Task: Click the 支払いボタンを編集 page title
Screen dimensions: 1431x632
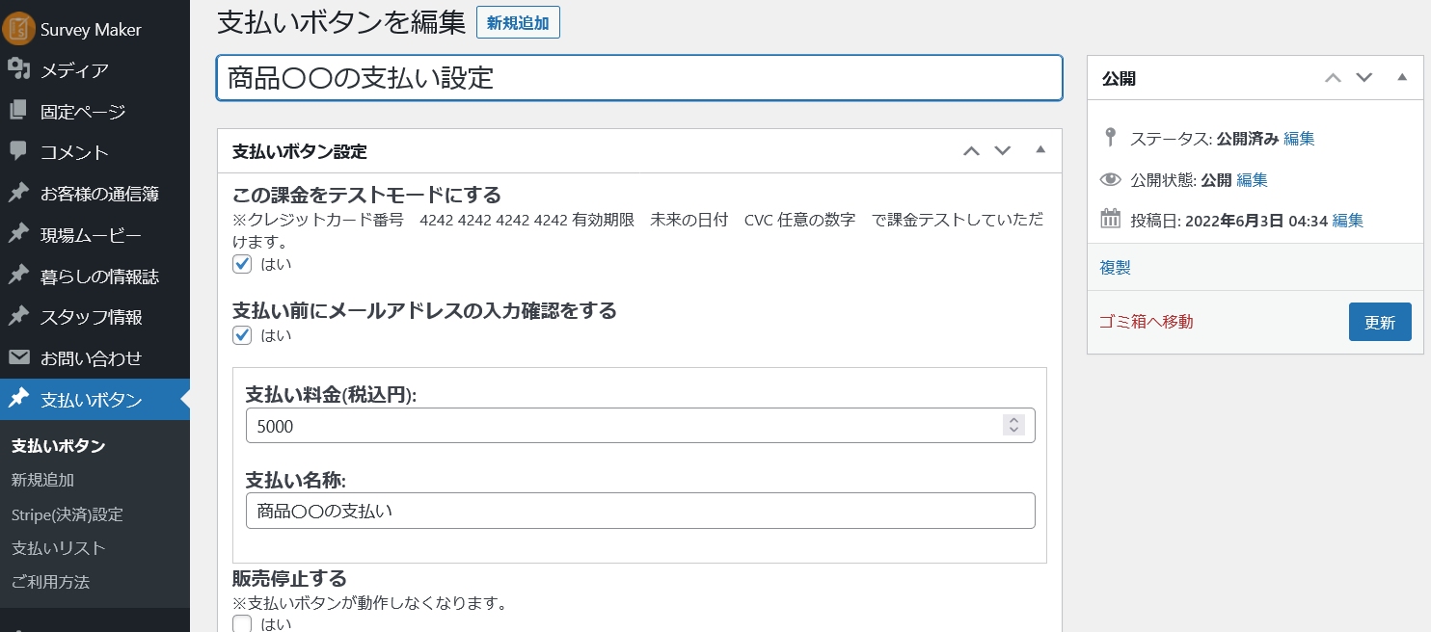Action: [x=341, y=22]
